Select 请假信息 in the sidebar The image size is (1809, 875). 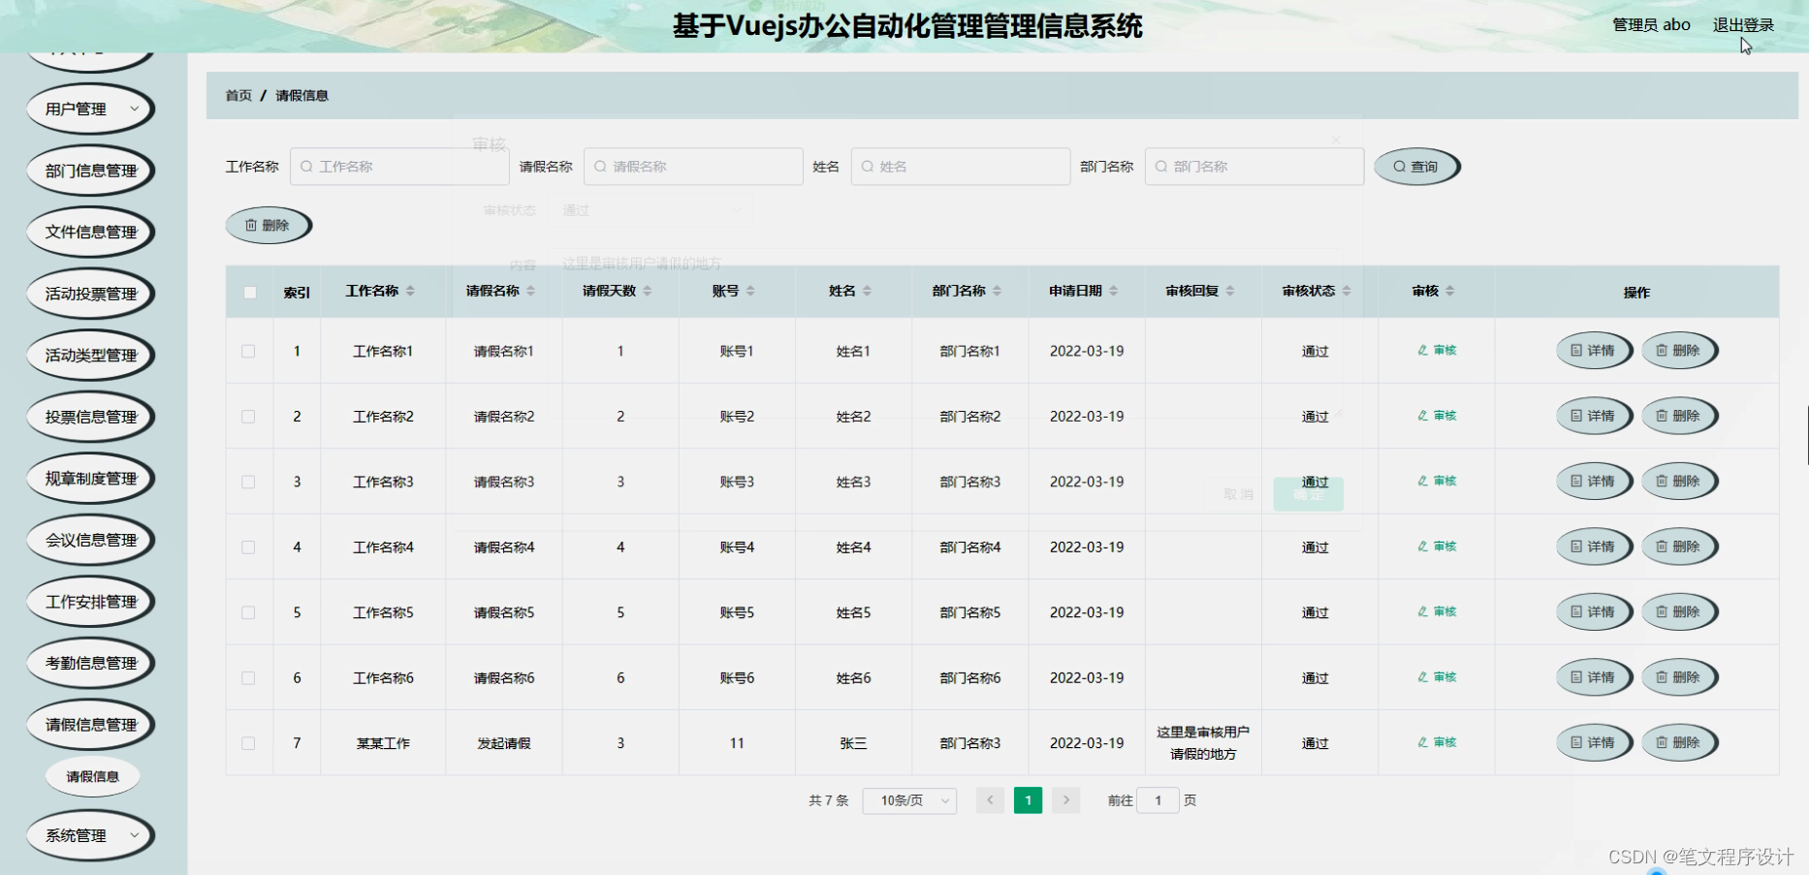tap(92, 775)
